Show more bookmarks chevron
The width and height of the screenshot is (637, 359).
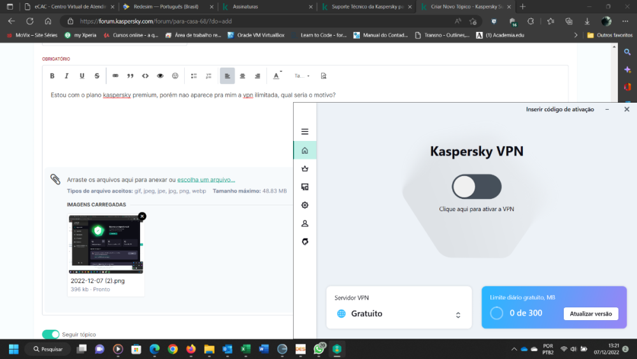tap(576, 35)
